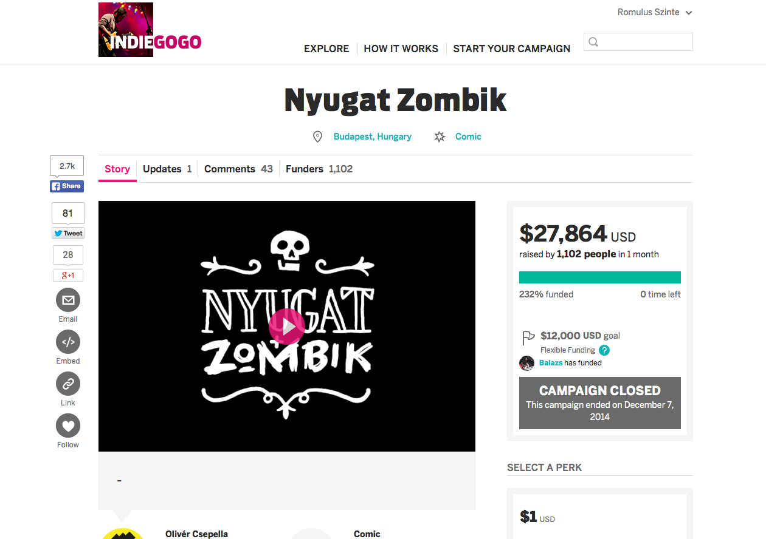Play the Nyugat Zombik video

[287, 327]
